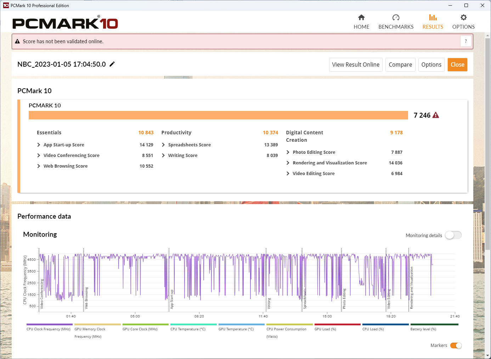Viewport: 491px width, 359px height.
Task: Toggle the GPU Core Clock legend swatch
Action: [146, 324]
